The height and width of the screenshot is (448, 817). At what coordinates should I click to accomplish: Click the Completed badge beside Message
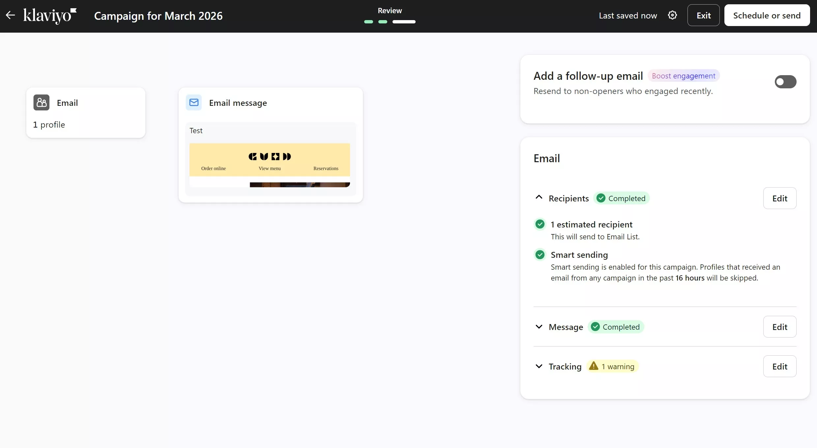pyautogui.click(x=616, y=326)
